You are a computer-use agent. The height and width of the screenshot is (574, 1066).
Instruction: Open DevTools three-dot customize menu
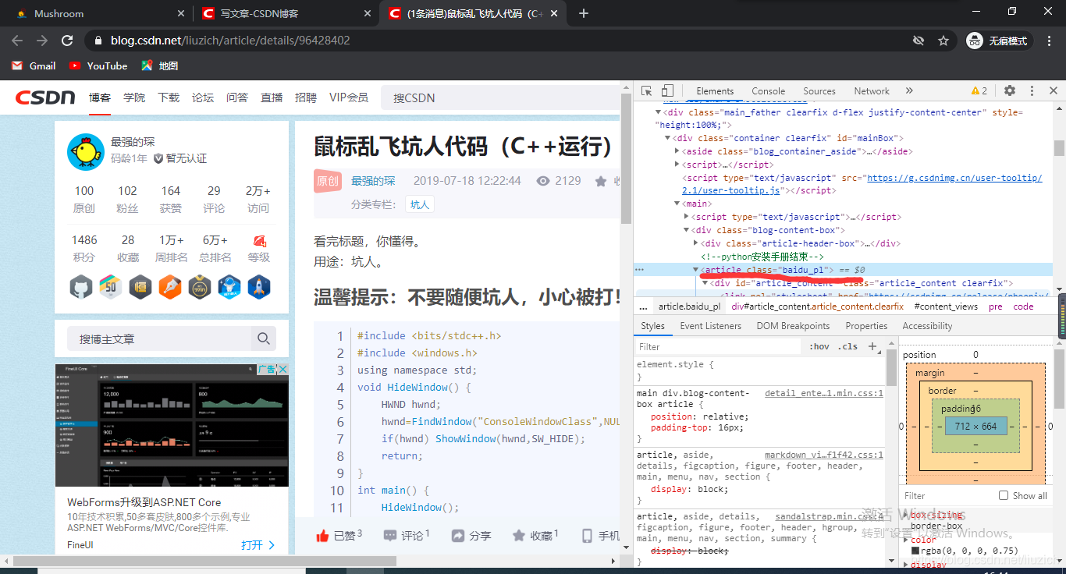(1032, 90)
